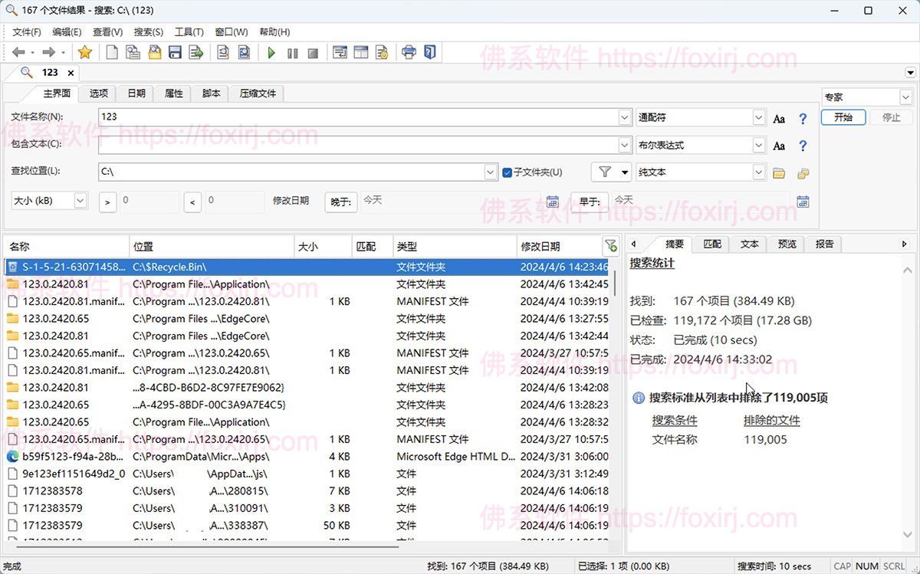Image resolution: width=920 pixels, height=574 pixels.
Task: Open the 通配符 match mode dropdown
Action: (757, 116)
